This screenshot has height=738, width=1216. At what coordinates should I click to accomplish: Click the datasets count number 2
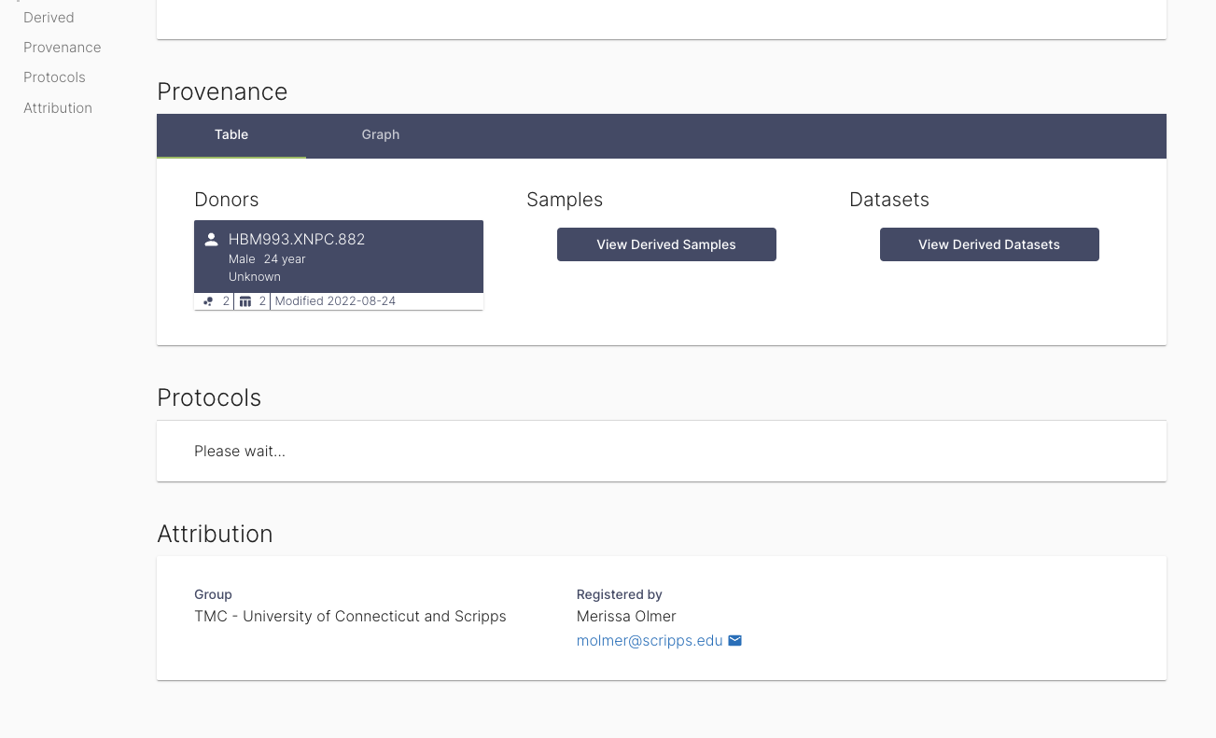(x=262, y=300)
